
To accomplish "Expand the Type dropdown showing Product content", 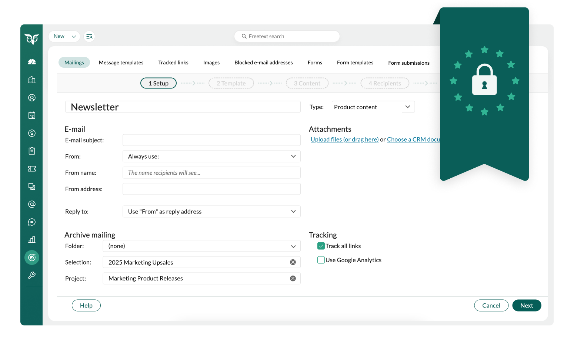I will 373,107.
